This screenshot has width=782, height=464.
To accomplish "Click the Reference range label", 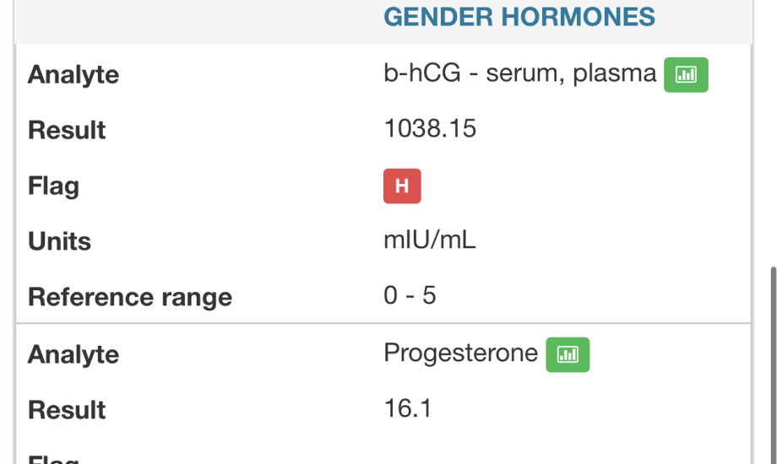I will click(130, 297).
